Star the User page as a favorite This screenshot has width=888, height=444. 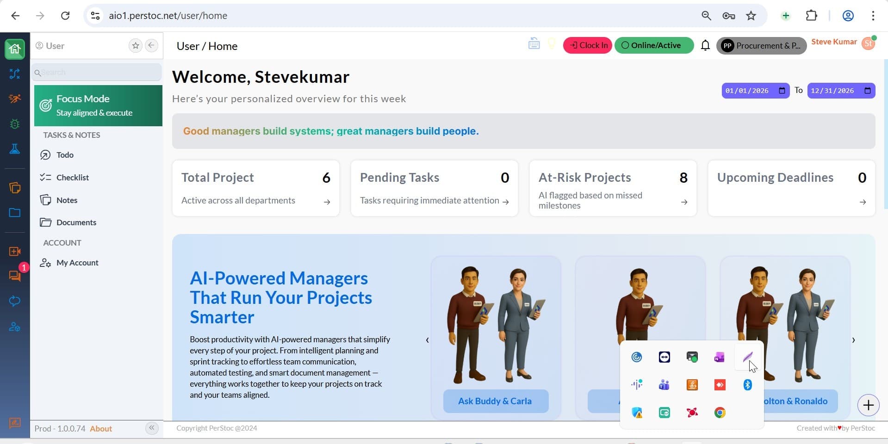(135, 45)
